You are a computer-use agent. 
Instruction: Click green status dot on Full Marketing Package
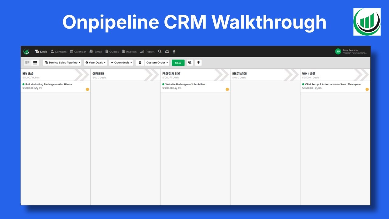[x=23, y=84]
